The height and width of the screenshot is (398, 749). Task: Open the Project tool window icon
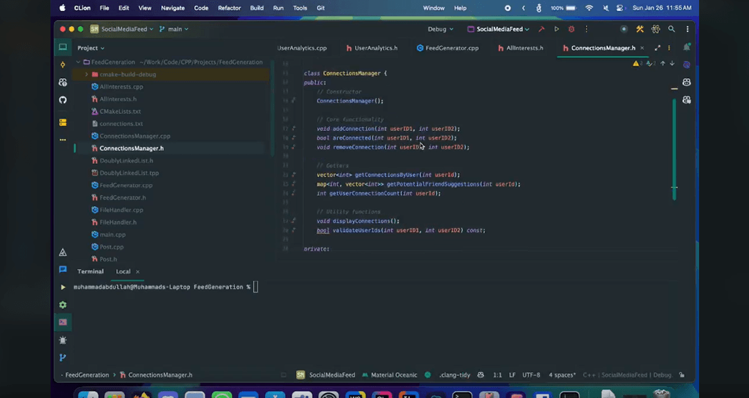62,47
